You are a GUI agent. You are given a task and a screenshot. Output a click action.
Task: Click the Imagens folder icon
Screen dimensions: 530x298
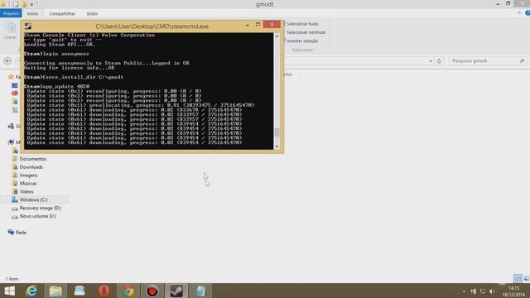tap(15, 175)
